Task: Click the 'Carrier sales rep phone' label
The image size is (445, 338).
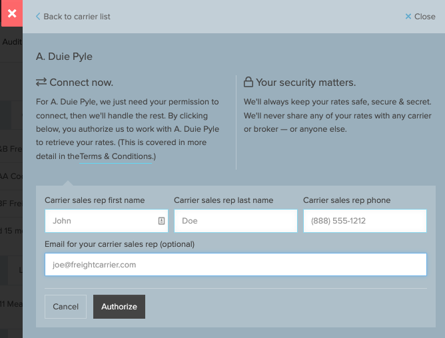Action: 347,200
